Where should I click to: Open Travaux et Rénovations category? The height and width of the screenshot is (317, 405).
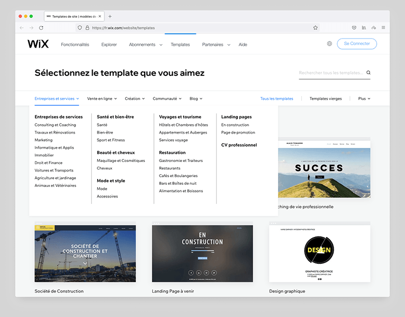click(x=55, y=132)
